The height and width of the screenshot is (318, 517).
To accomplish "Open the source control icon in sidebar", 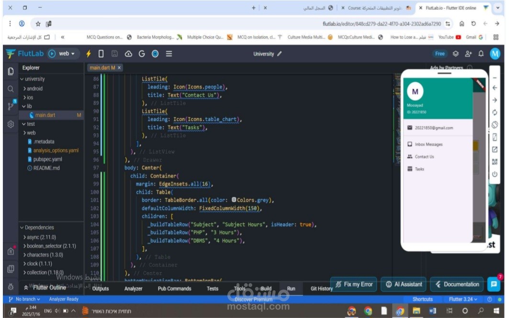I will (11, 106).
